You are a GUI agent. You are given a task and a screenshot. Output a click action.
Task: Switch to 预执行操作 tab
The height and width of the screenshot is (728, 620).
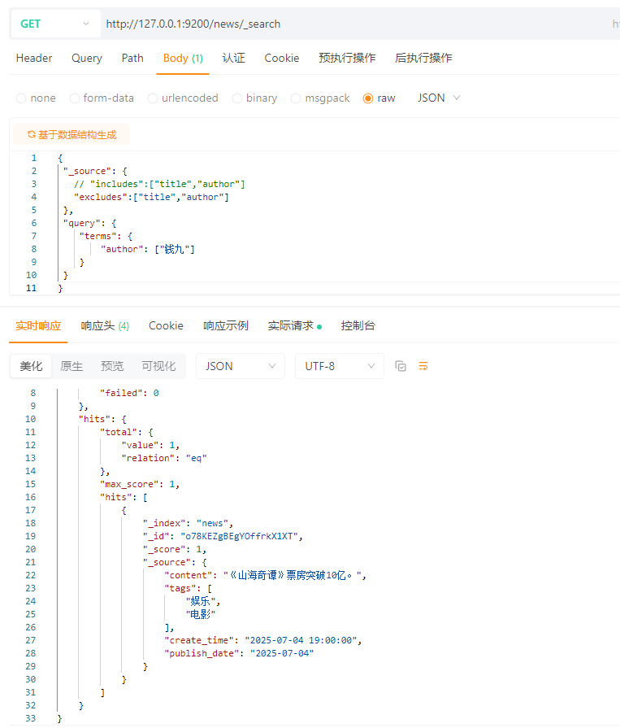tap(347, 58)
